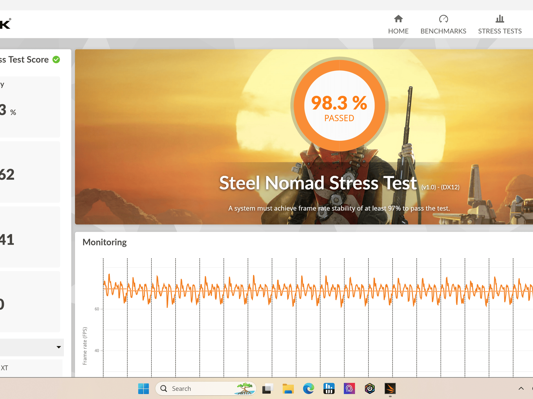
Task: Expand the left panel dropdown arrow
Action: pyautogui.click(x=59, y=347)
